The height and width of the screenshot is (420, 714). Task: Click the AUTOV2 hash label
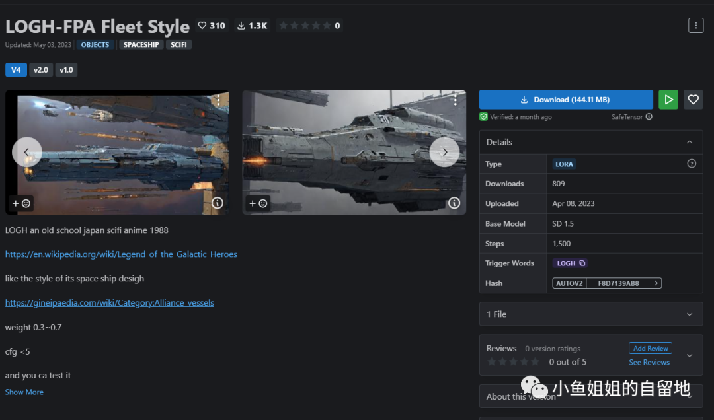569,283
